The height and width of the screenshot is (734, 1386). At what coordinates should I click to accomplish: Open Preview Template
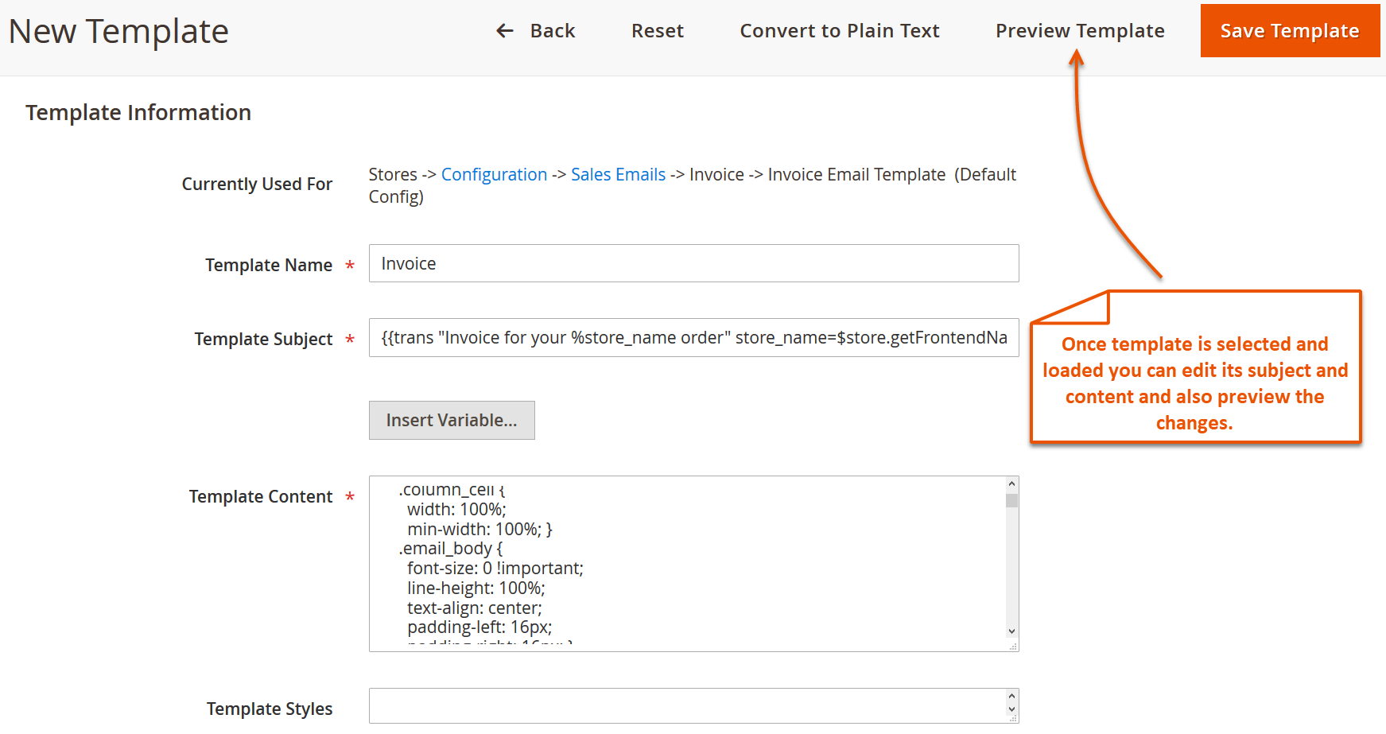[1079, 31]
